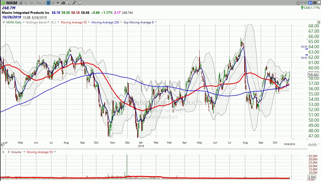Click the 10/29/2019 date text at top
Screen dimensions: 321x181
pos(12,17)
